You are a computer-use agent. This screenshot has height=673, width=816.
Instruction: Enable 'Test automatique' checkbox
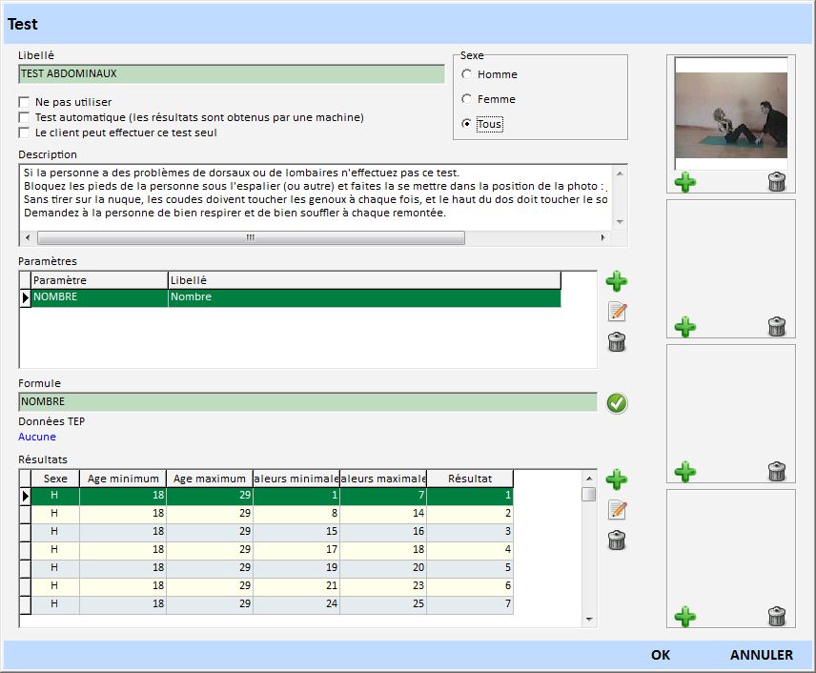[25, 117]
